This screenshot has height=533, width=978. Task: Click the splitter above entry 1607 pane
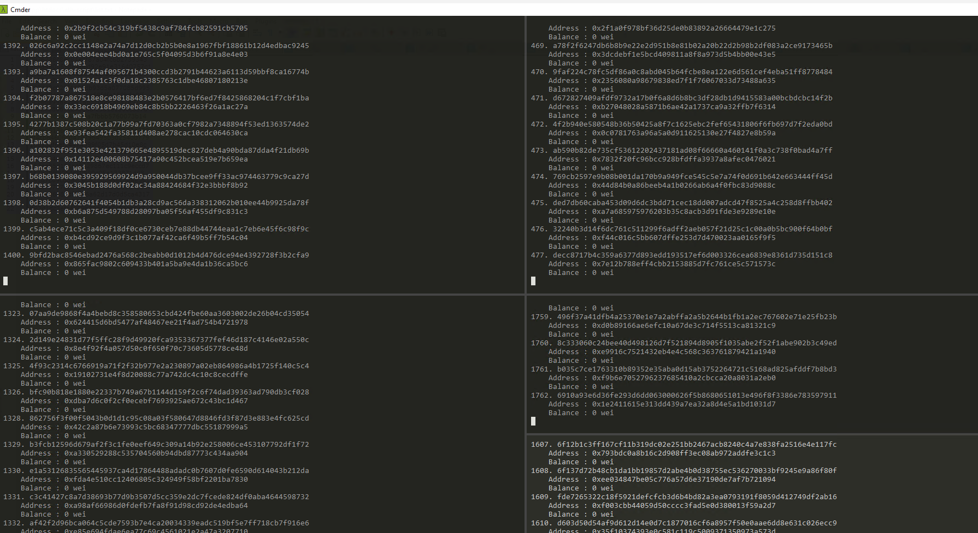[752, 434]
